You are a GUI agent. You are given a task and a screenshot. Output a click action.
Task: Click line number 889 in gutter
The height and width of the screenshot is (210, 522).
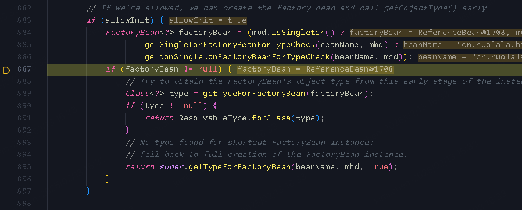pos(24,94)
